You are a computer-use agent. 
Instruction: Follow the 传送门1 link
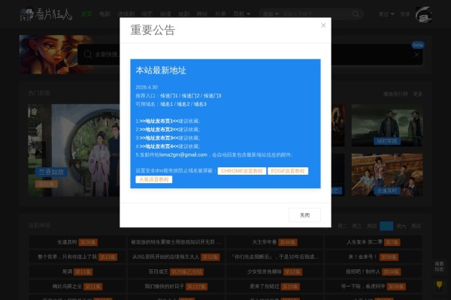[169, 95]
